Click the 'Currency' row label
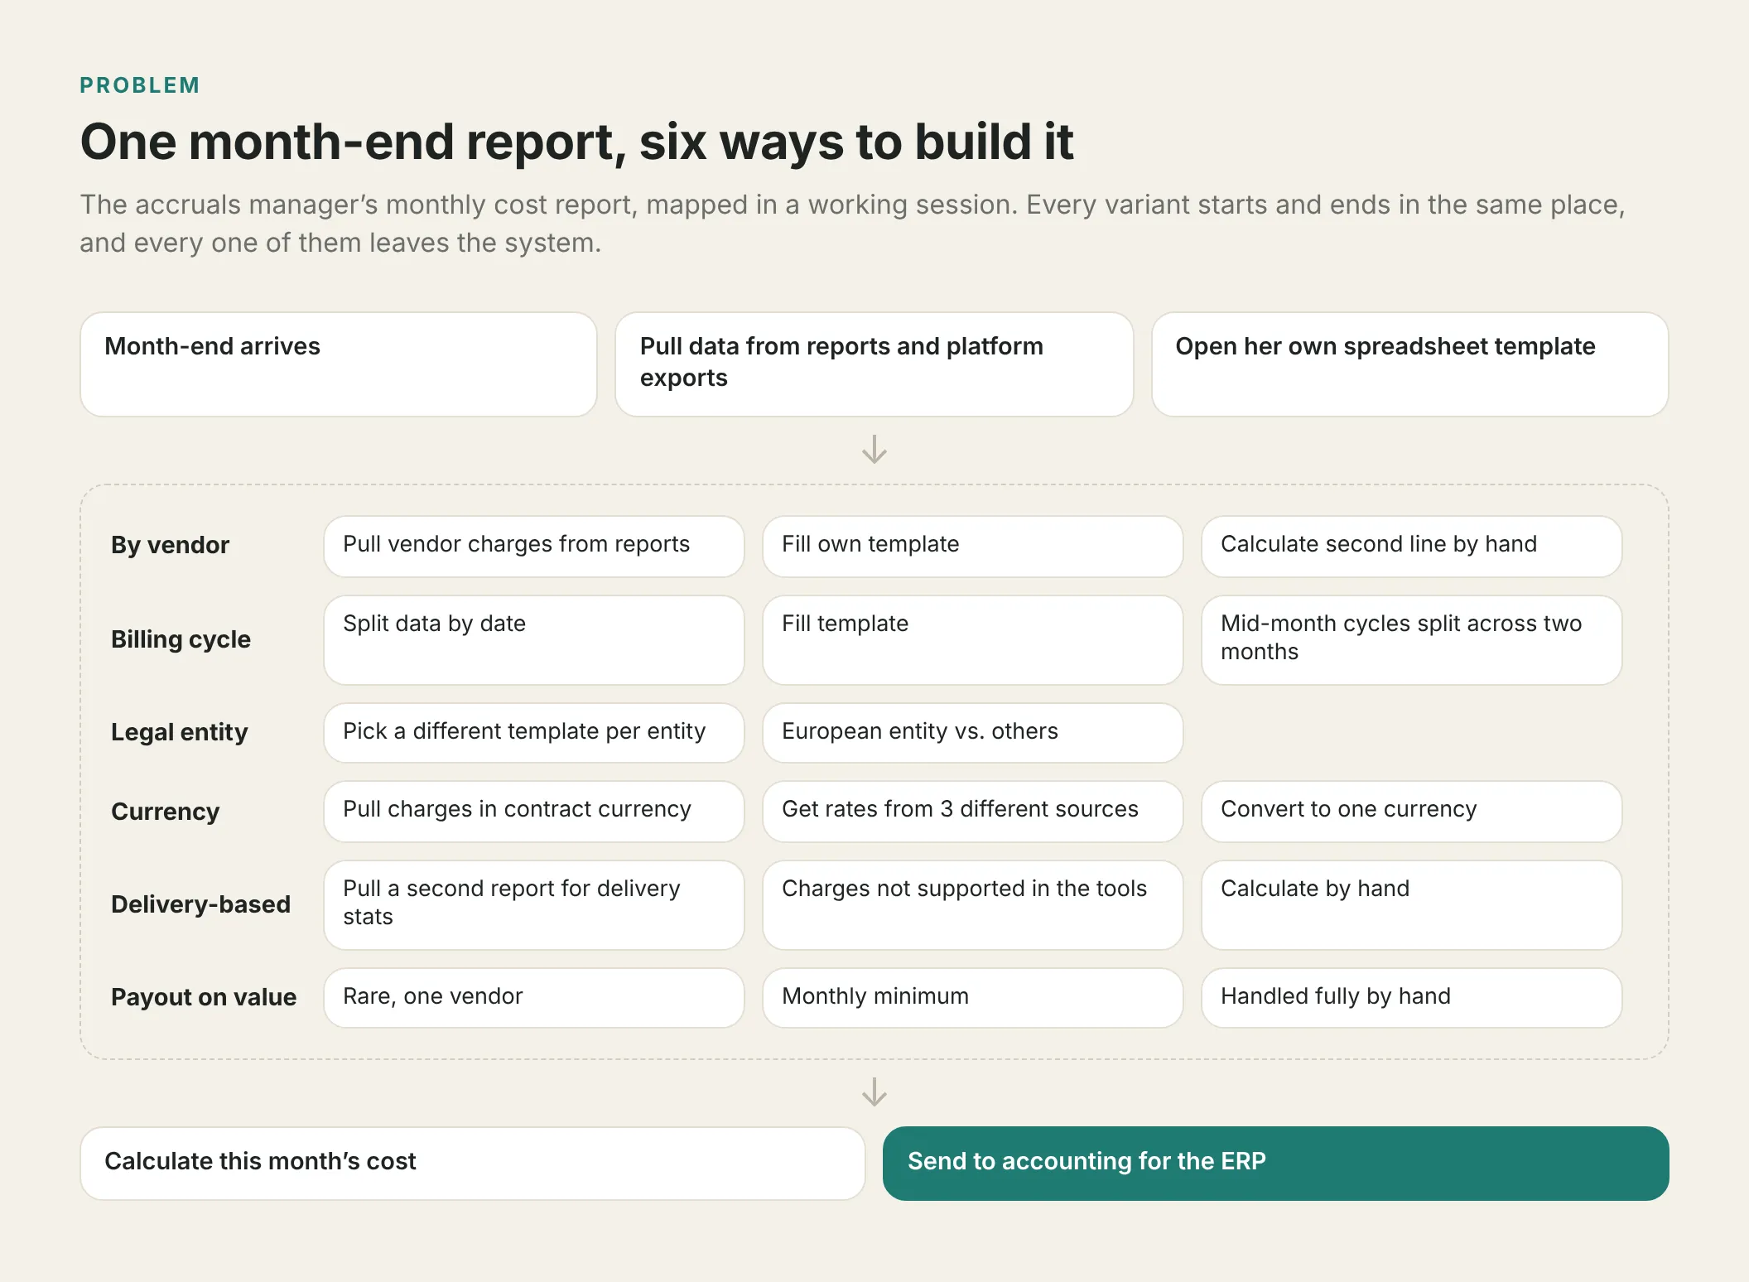 [166, 812]
